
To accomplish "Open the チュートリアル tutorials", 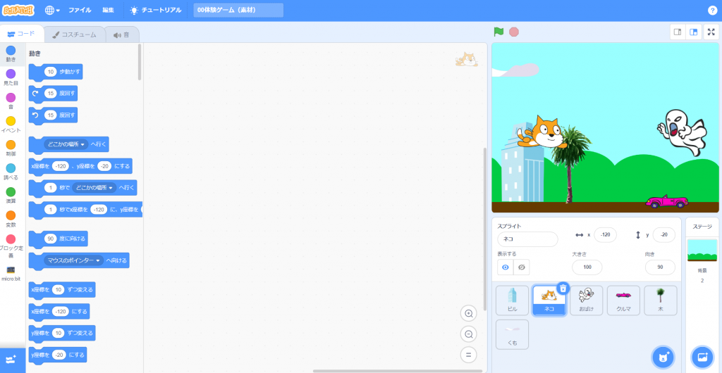I will [156, 10].
